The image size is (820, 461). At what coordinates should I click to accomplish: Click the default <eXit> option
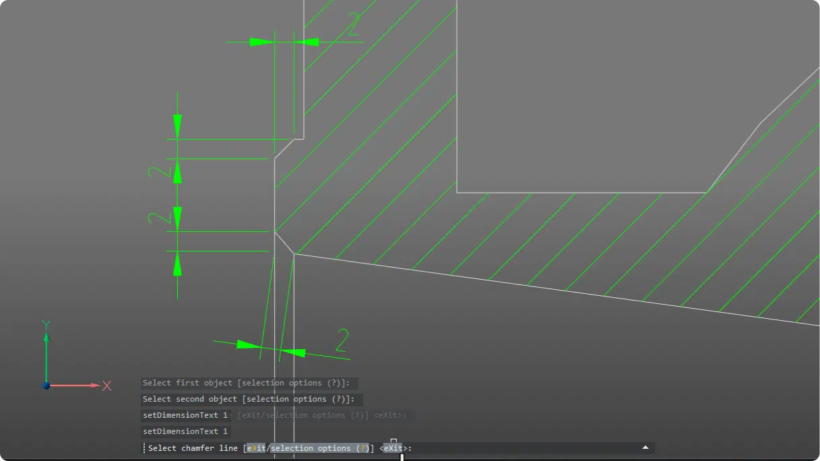click(391, 448)
